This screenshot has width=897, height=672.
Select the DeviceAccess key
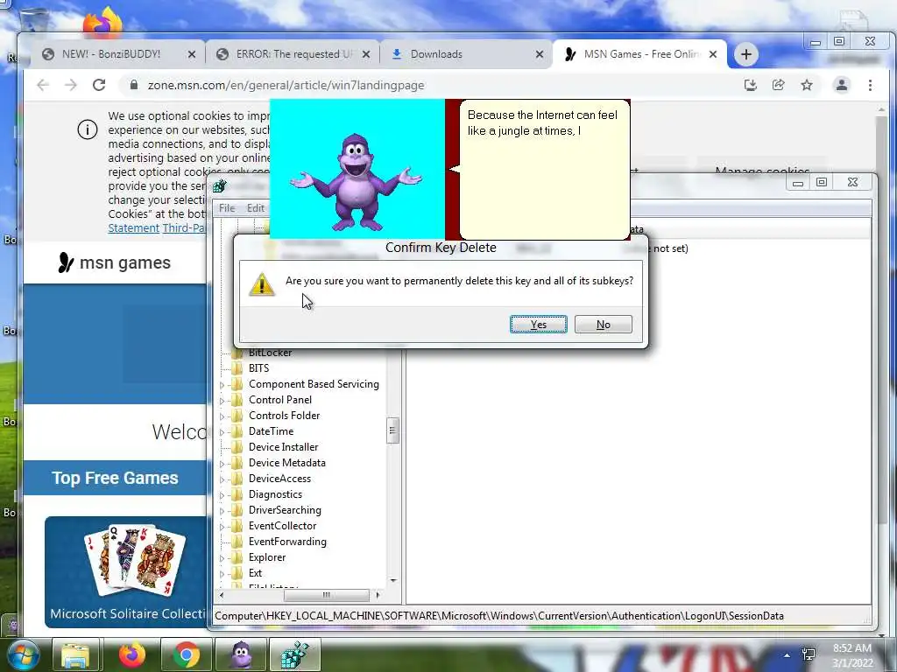click(279, 479)
